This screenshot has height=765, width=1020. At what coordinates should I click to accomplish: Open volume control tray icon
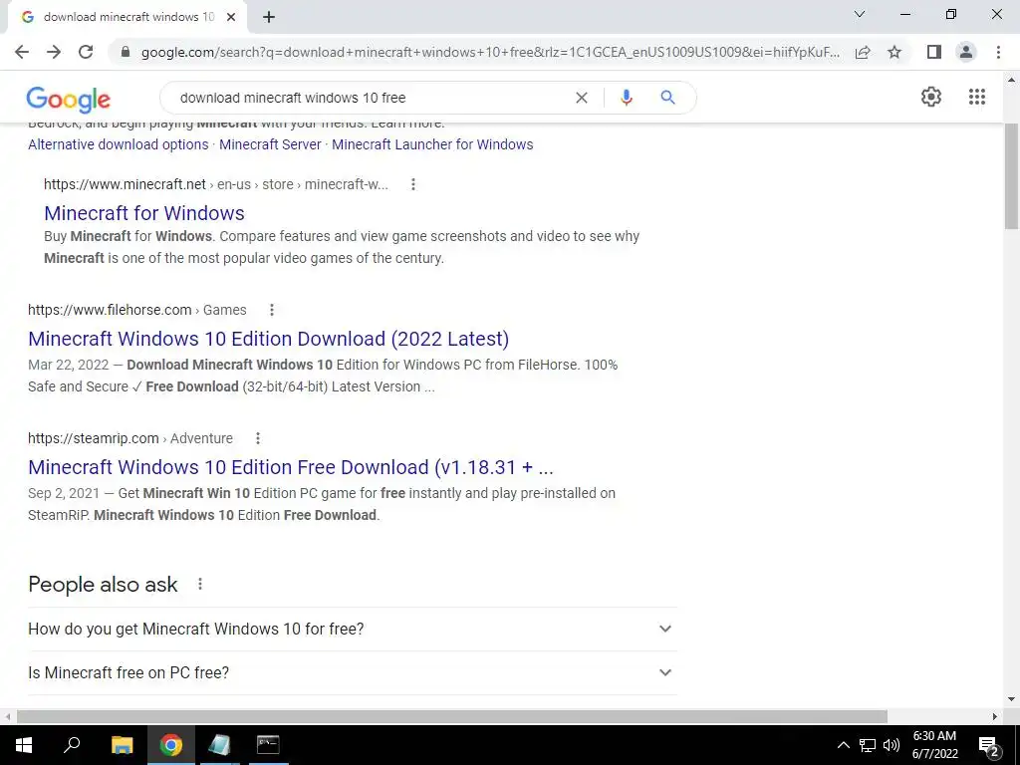point(892,745)
